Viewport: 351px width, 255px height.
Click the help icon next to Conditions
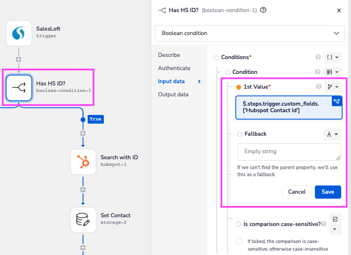tap(318, 57)
